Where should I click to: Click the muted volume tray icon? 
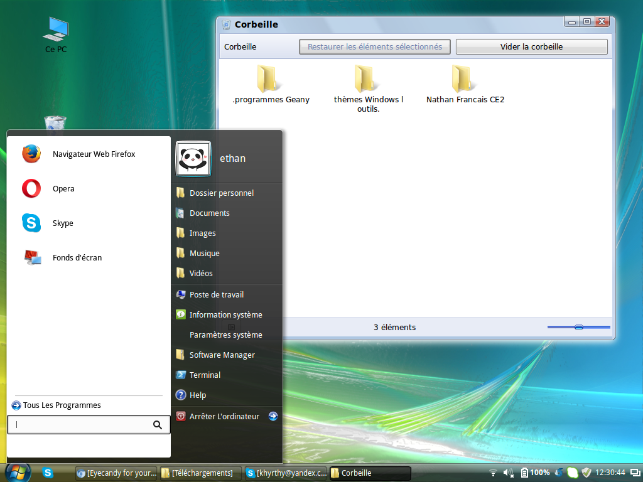click(x=509, y=473)
